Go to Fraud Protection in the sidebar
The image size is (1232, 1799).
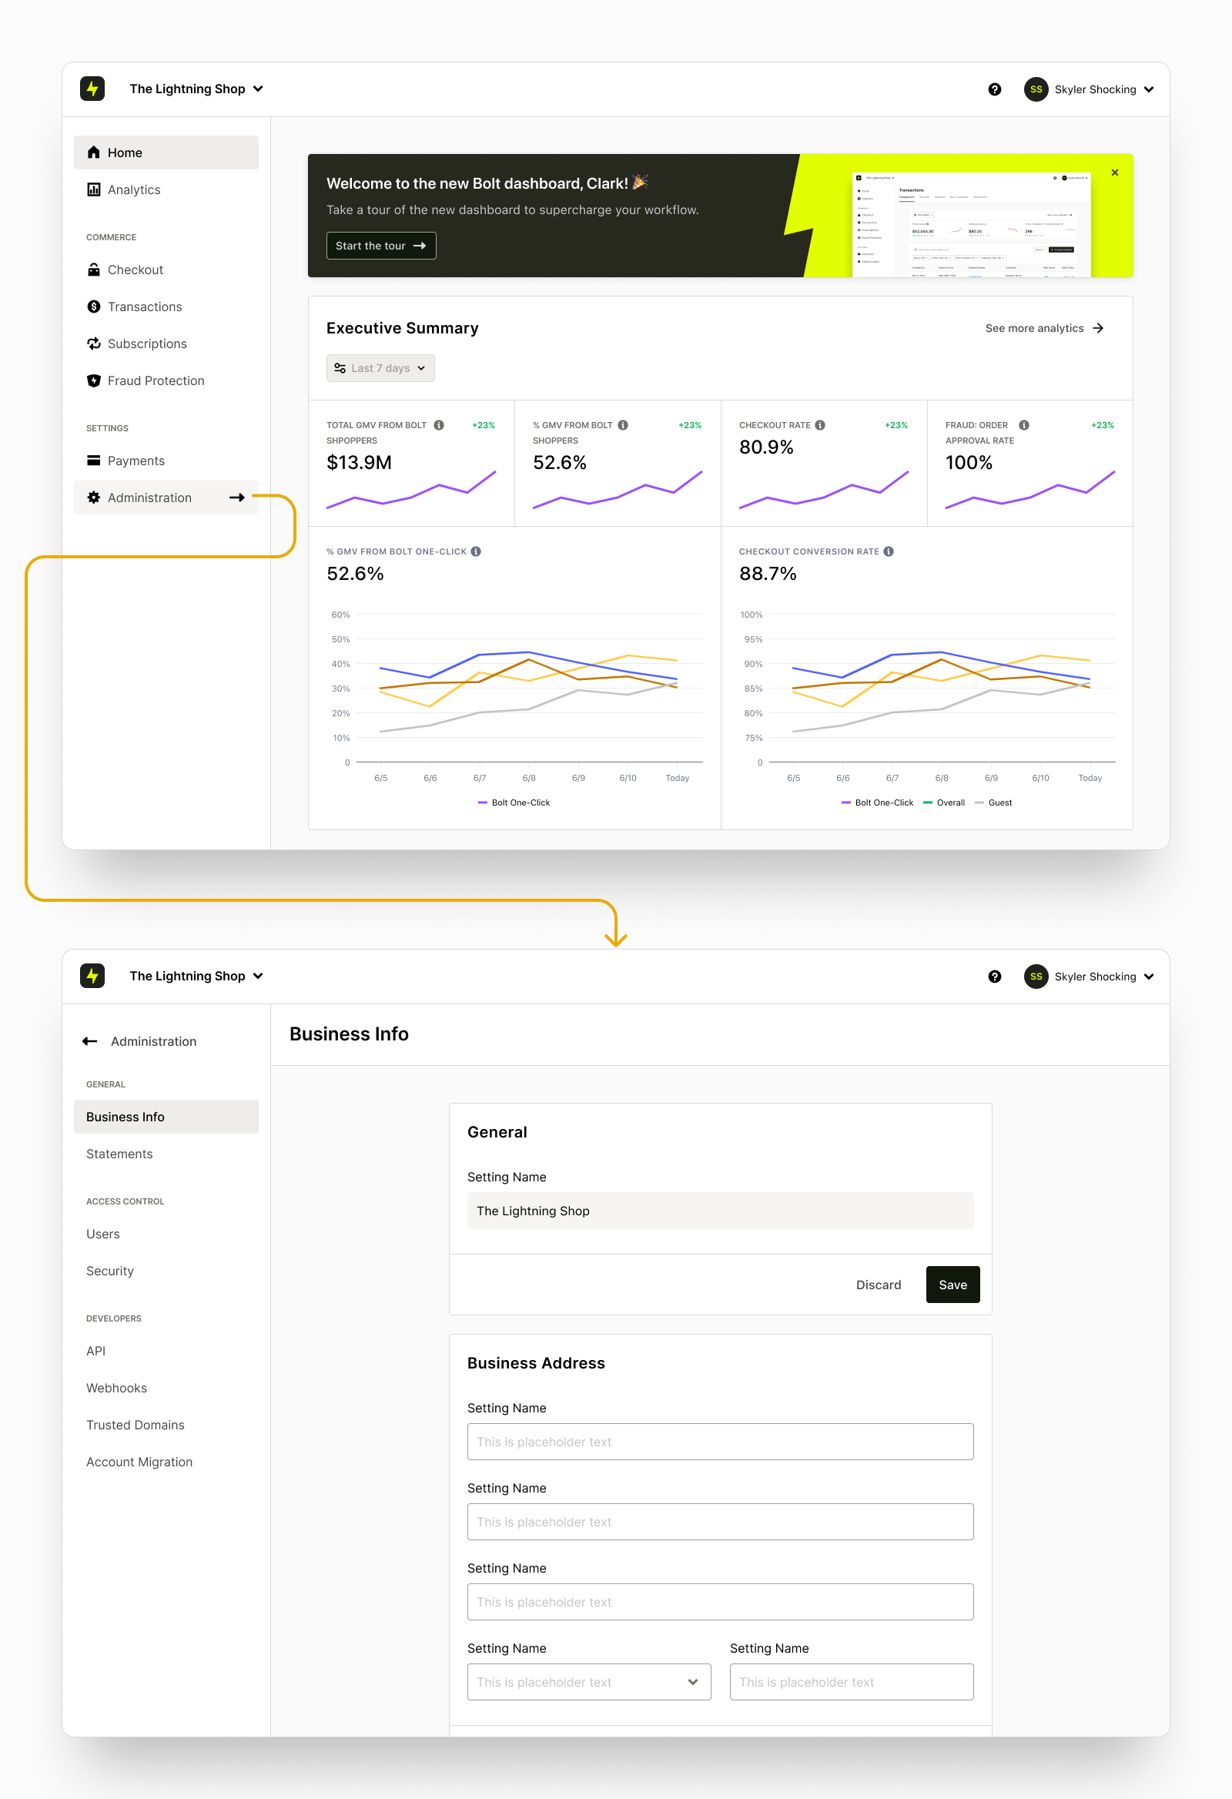pyautogui.click(x=156, y=381)
